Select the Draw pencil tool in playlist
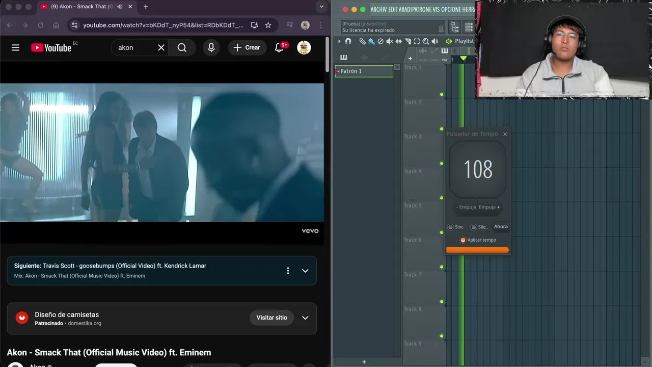This screenshot has width=652, height=367. point(362,41)
